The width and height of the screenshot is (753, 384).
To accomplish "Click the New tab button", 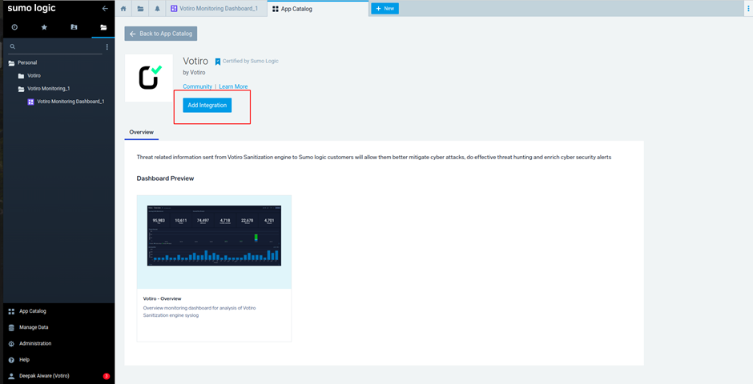I will coord(385,9).
